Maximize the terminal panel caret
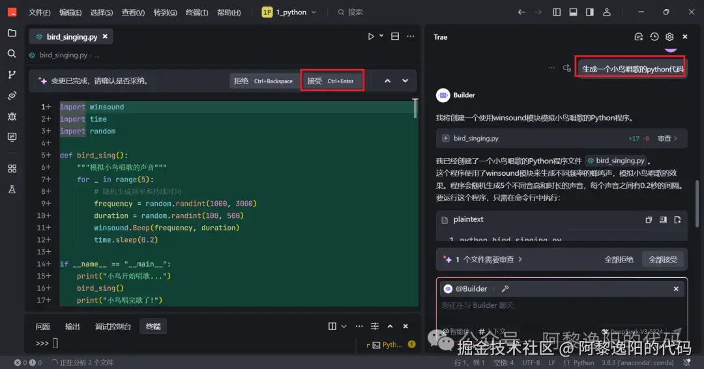Image resolution: width=704 pixels, height=369 pixels. (x=390, y=326)
